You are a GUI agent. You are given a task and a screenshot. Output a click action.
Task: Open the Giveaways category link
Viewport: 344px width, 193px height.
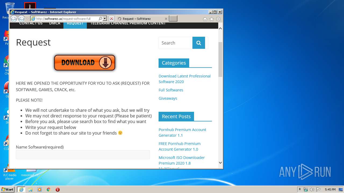point(168,98)
